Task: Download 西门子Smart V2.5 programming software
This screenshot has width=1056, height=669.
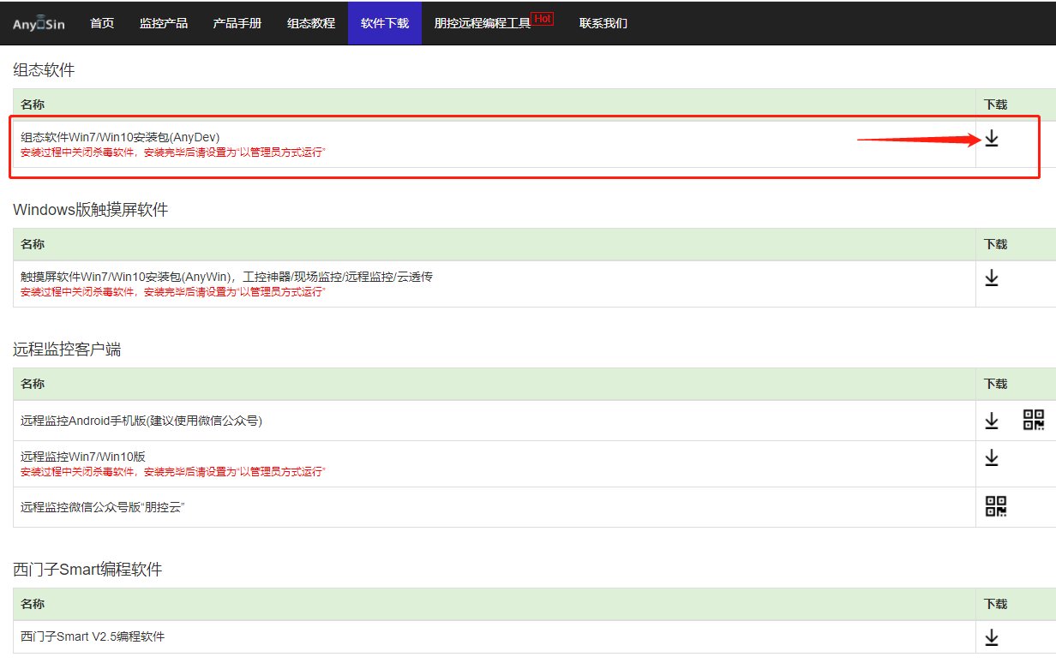Action: (991, 637)
